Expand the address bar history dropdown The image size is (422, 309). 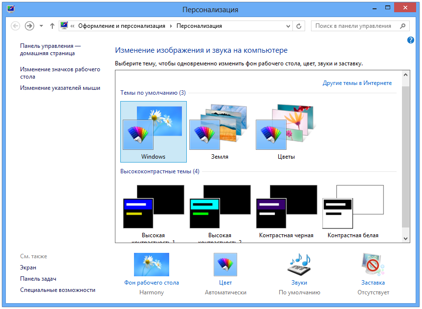tap(288, 26)
